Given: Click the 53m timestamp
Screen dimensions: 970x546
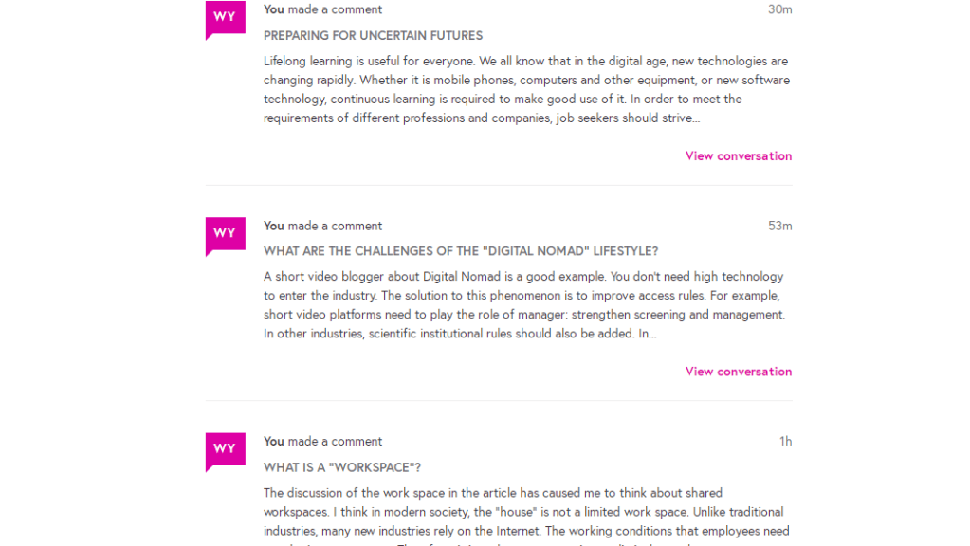Looking at the screenshot, I should point(779,226).
